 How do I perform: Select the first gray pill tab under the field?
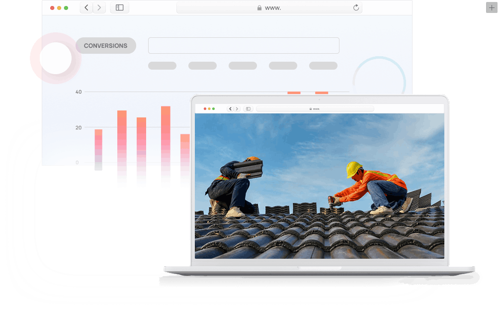point(162,66)
